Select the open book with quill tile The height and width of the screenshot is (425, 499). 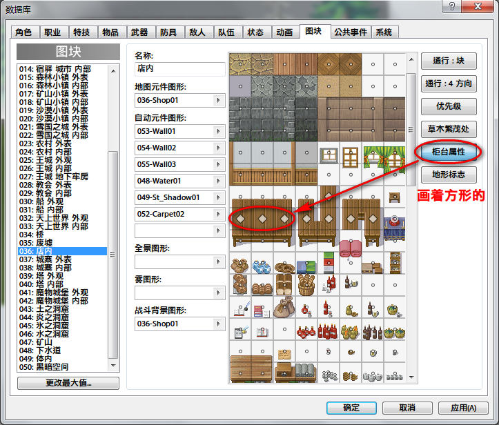pyautogui.click(x=242, y=309)
